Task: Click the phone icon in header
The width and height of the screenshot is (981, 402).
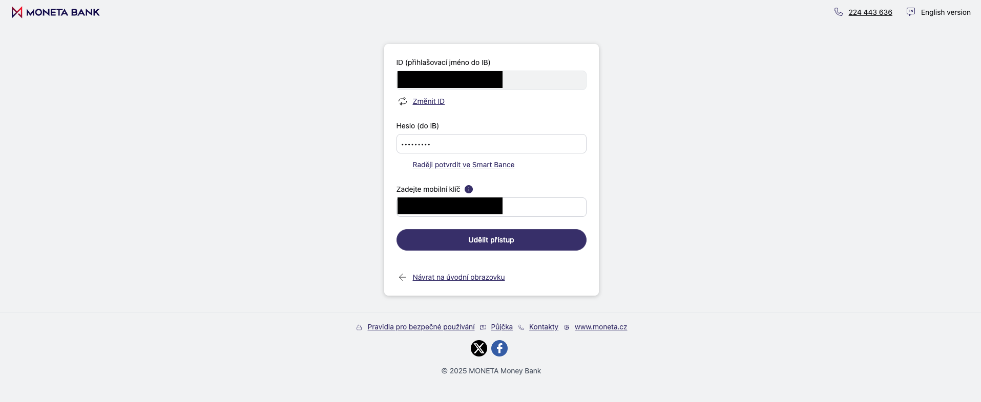Action: pos(839,12)
